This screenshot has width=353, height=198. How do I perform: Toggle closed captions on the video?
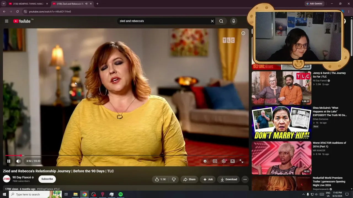point(215,161)
